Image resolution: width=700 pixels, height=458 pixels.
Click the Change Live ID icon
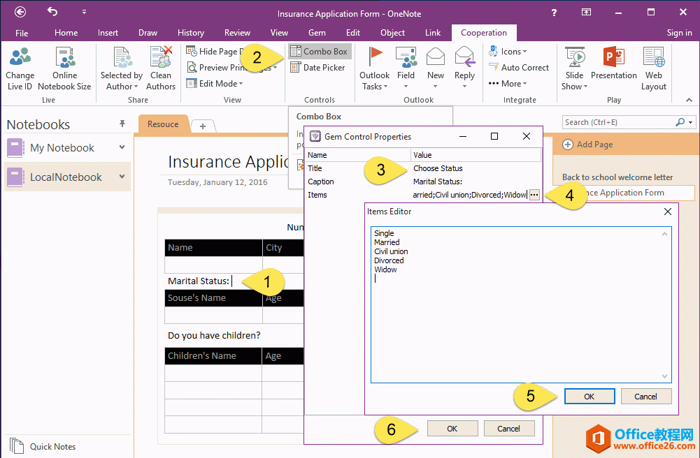[20, 59]
